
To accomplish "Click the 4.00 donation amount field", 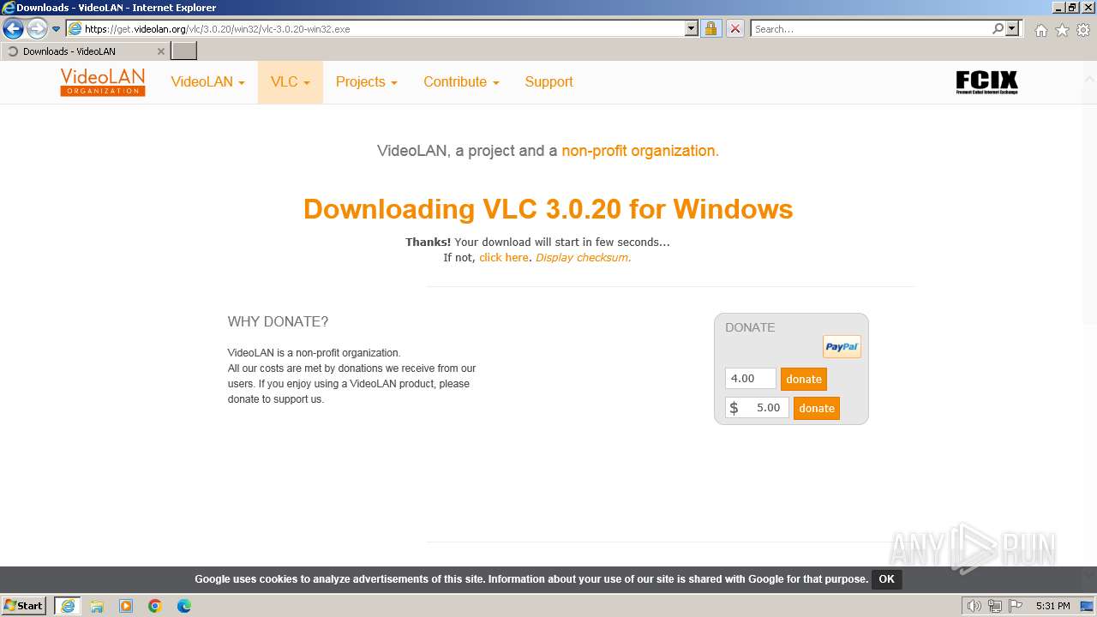I will click(x=751, y=379).
